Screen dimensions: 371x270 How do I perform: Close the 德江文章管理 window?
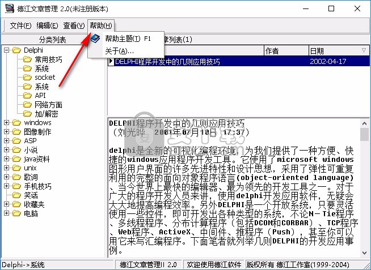coord(357,8)
